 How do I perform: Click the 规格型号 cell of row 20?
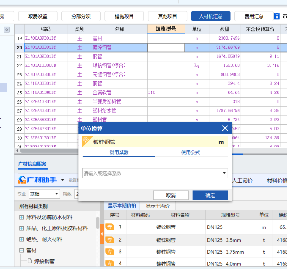tap(166, 48)
